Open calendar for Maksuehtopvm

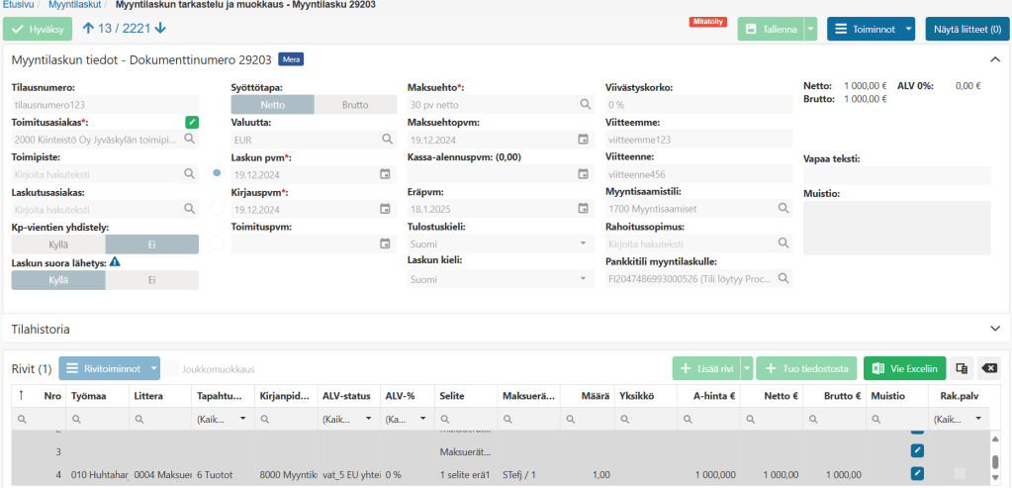(x=584, y=139)
